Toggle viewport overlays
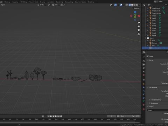The image size is (168, 126). click(x=121, y=5)
